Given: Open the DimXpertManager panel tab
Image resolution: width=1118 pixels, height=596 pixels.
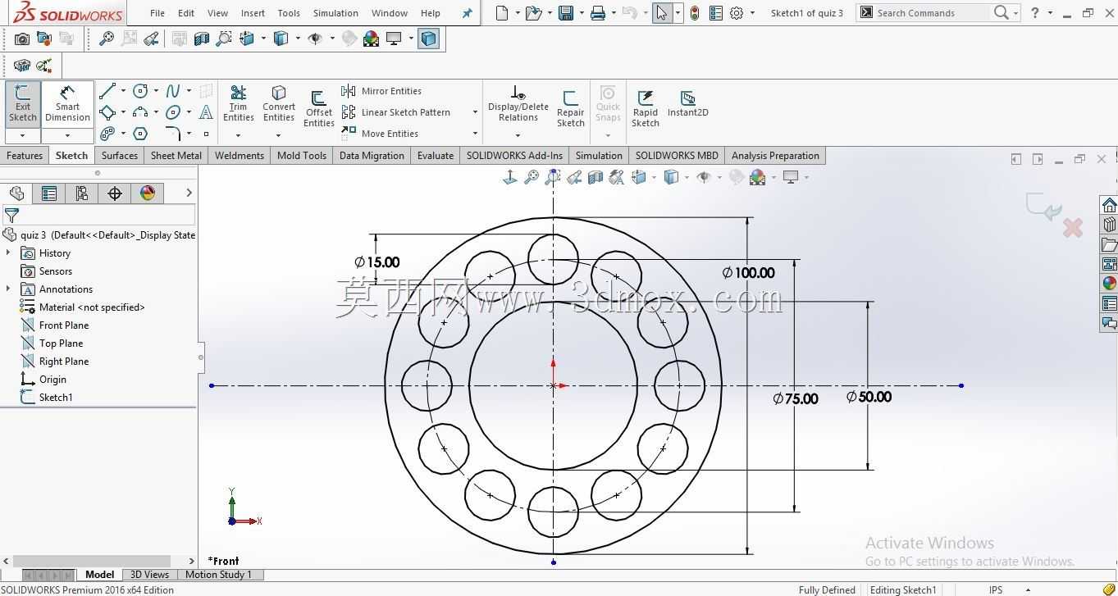Looking at the screenshot, I should (x=115, y=193).
